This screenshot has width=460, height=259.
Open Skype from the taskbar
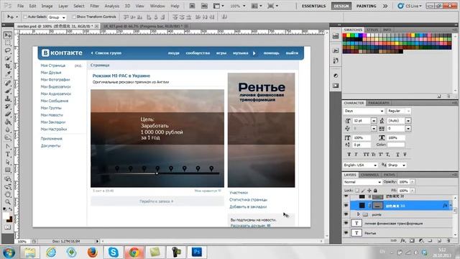(x=114, y=252)
